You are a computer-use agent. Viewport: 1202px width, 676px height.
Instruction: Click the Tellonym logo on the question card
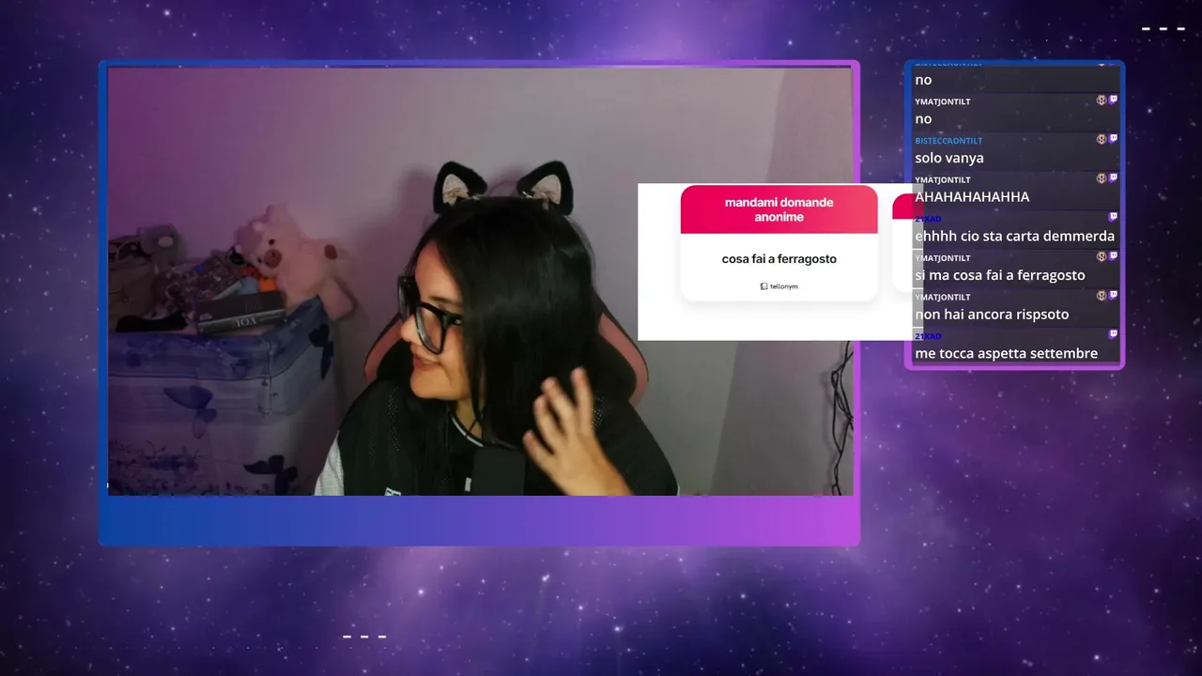778,286
